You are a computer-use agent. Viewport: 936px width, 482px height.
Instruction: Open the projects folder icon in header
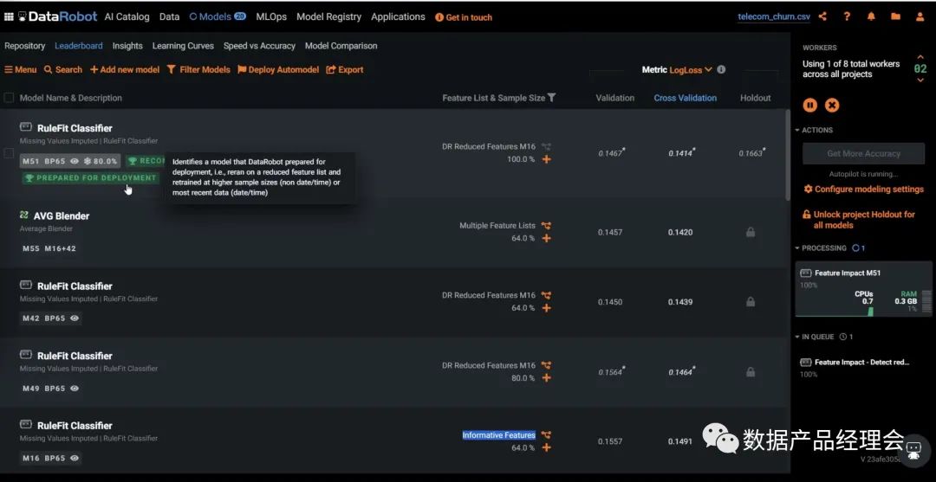click(895, 16)
